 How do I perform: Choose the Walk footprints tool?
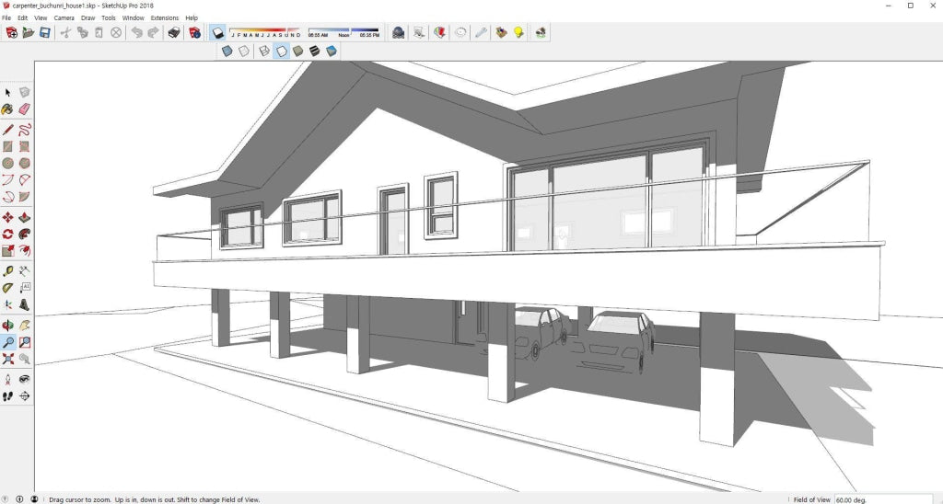7,396
